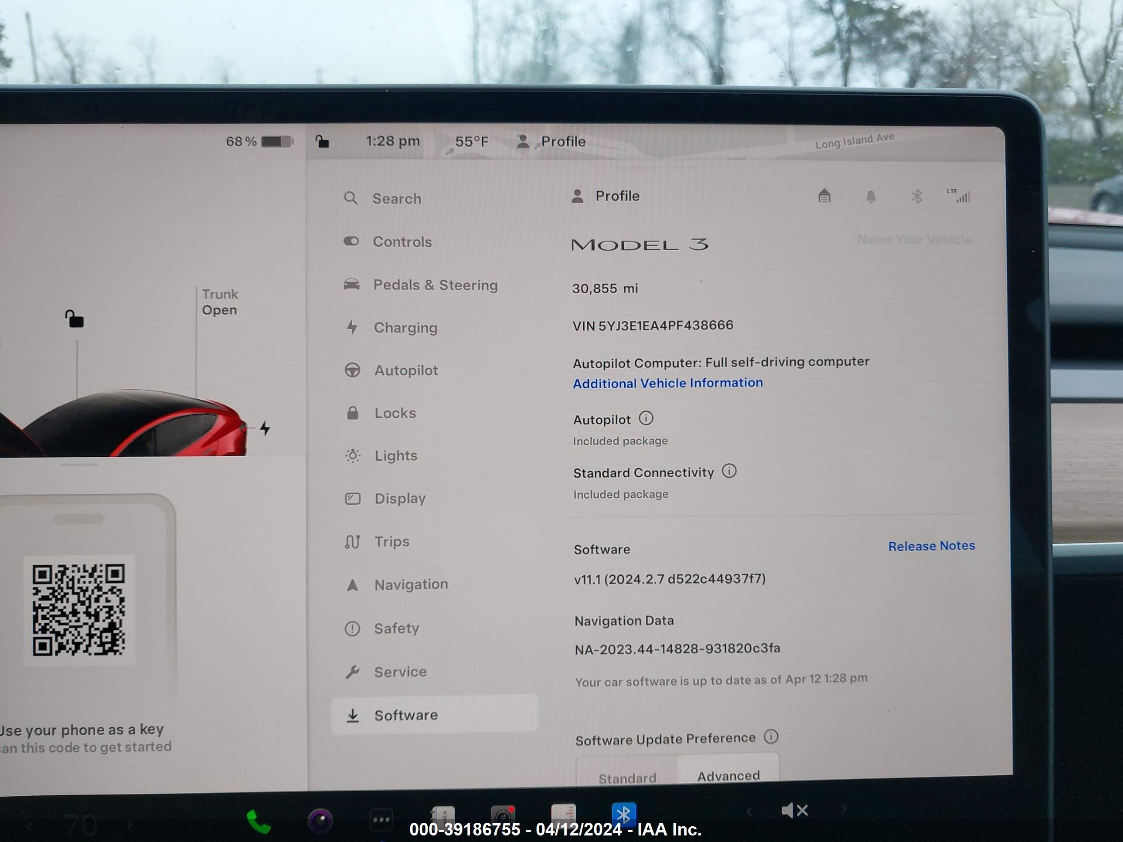
Task: Lower volume with left chevron beside speaker
Action: [x=749, y=811]
